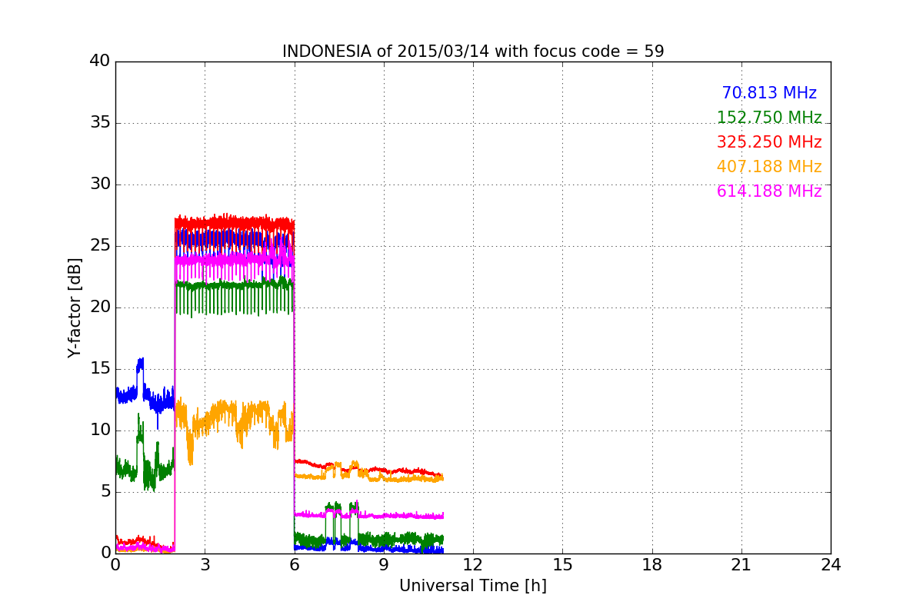The height and width of the screenshot is (615, 923).
Task: Select the 407.188 MHz legend label
Action: (769, 167)
